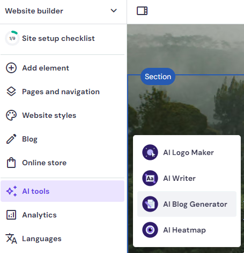Viewport: 244px width, 253px height.
Task: Click the blue Section label
Action: click(x=158, y=76)
